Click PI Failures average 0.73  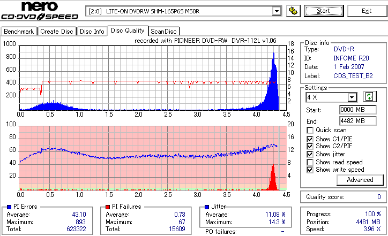pyautogui.click(x=180, y=215)
